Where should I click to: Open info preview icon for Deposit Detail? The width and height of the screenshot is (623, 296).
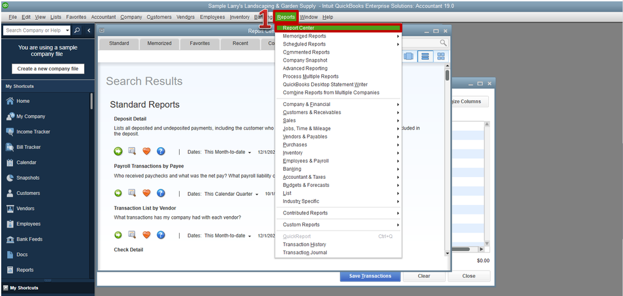[132, 151]
